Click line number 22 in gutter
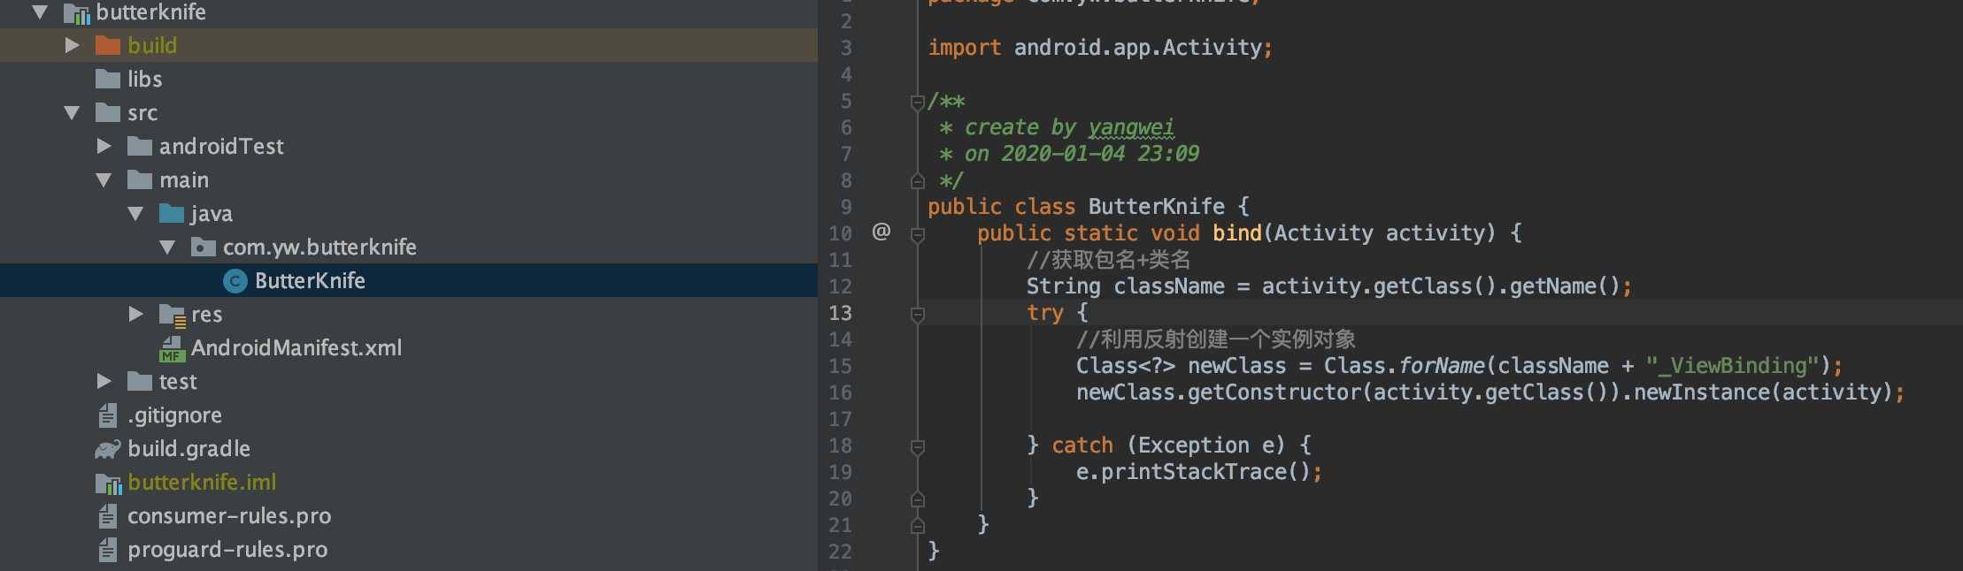The width and height of the screenshot is (1963, 571). [x=840, y=552]
